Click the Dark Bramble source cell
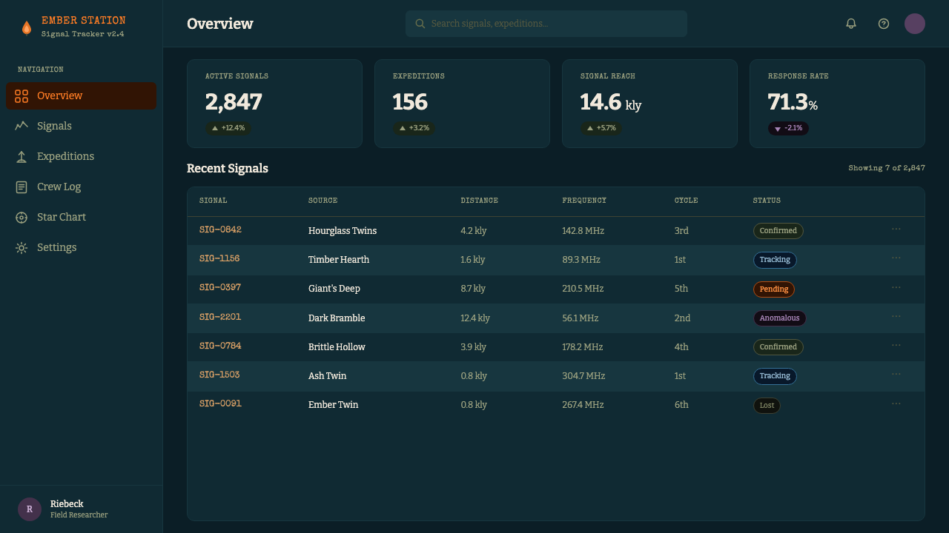The width and height of the screenshot is (949, 533). pyautogui.click(x=337, y=318)
